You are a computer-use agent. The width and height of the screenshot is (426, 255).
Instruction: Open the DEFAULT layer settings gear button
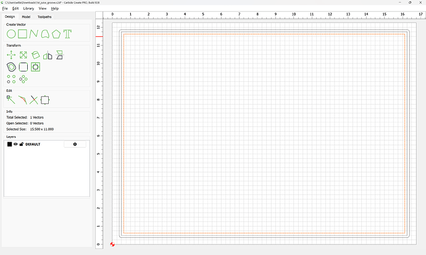[x=75, y=144]
